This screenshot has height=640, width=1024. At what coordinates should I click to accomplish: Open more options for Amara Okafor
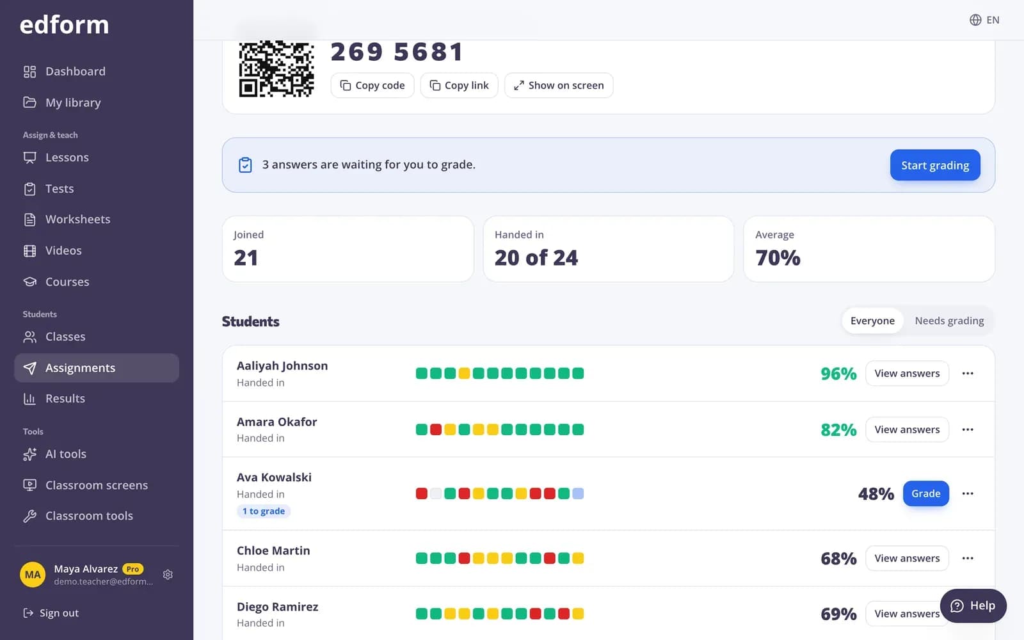tap(968, 429)
